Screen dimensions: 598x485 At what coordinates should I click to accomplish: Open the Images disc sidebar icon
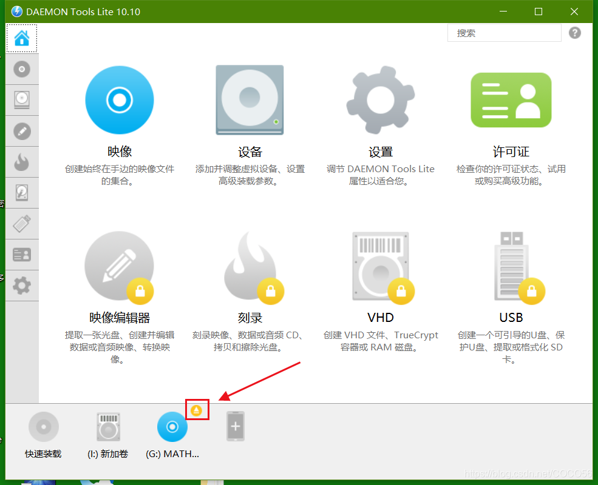[x=22, y=69]
